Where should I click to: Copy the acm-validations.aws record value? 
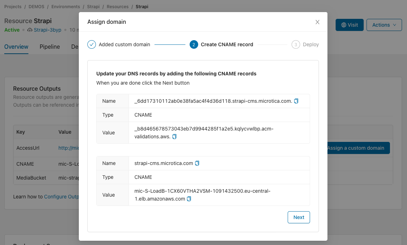click(174, 137)
